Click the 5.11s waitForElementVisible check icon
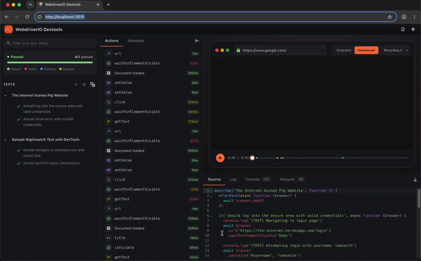The height and width of the screenshot is (261, 421). pos(108,63)
